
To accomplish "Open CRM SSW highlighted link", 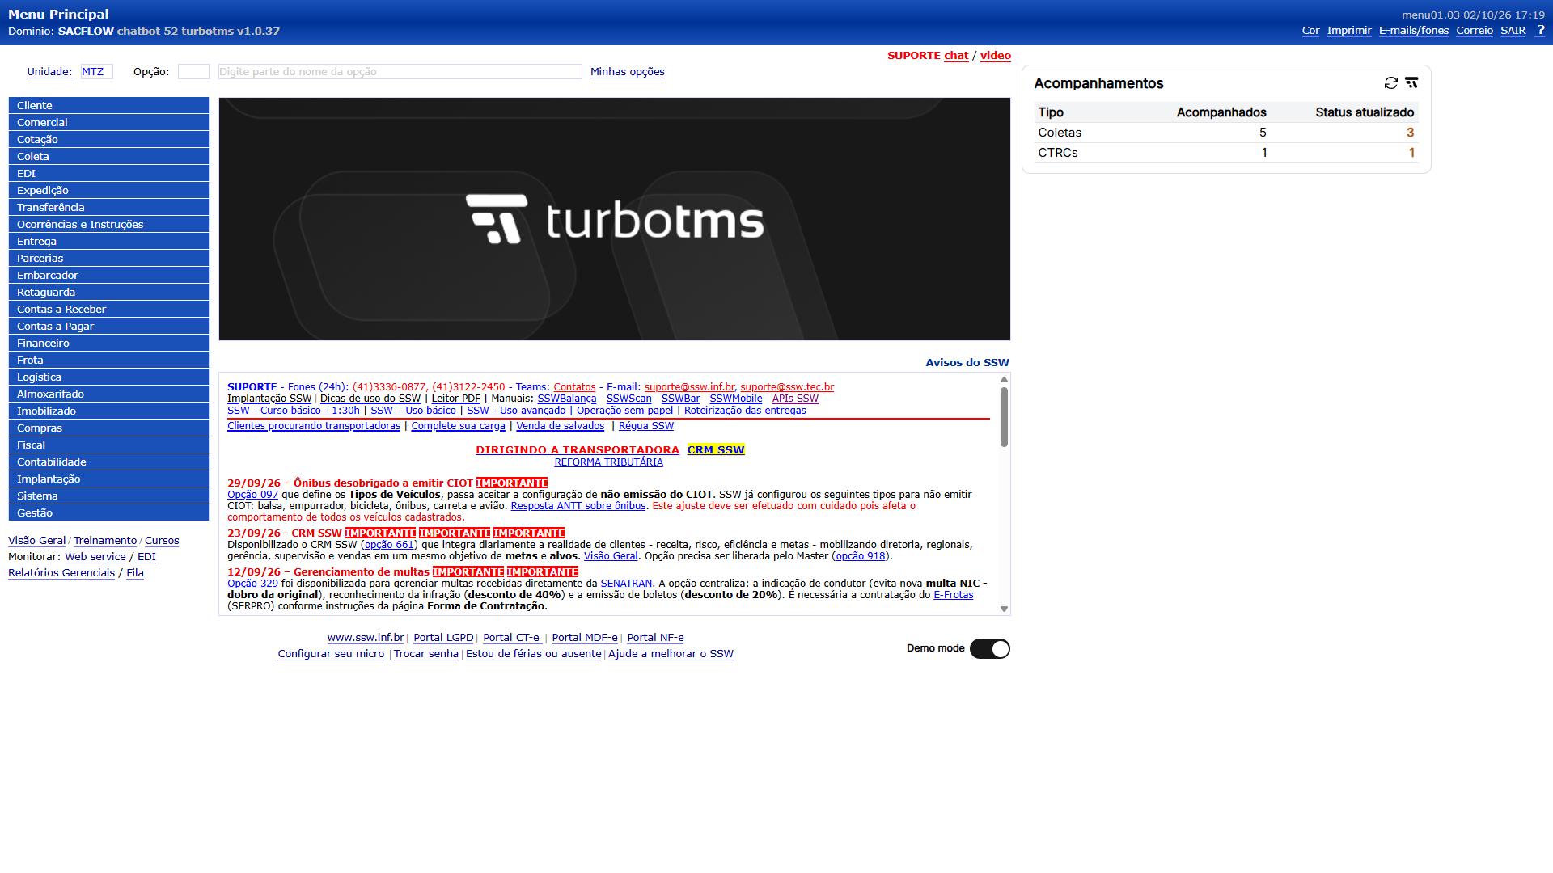I will coord(716,449).
